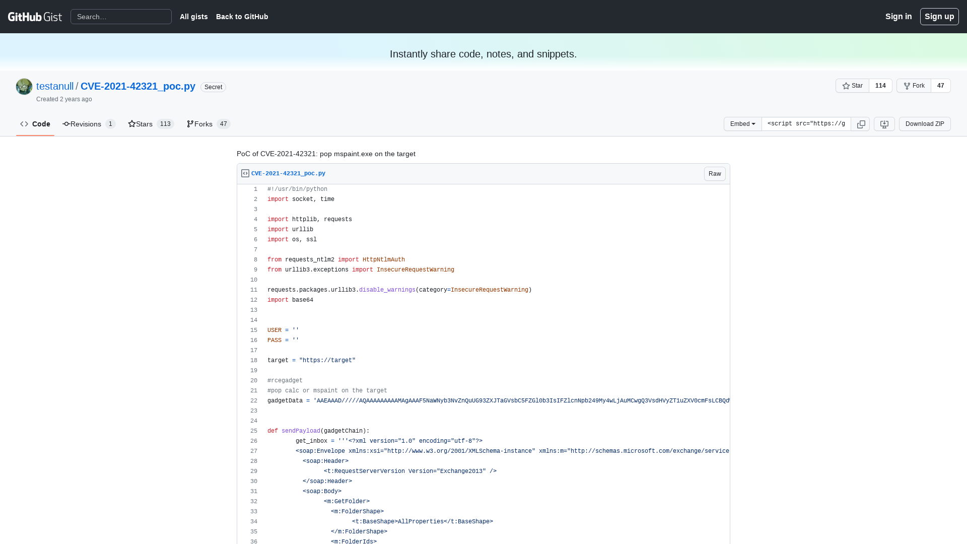The image size is (967, 544).
Task: Focus the gist Search field
Action: pyautogui.click(x=121, y=17)
